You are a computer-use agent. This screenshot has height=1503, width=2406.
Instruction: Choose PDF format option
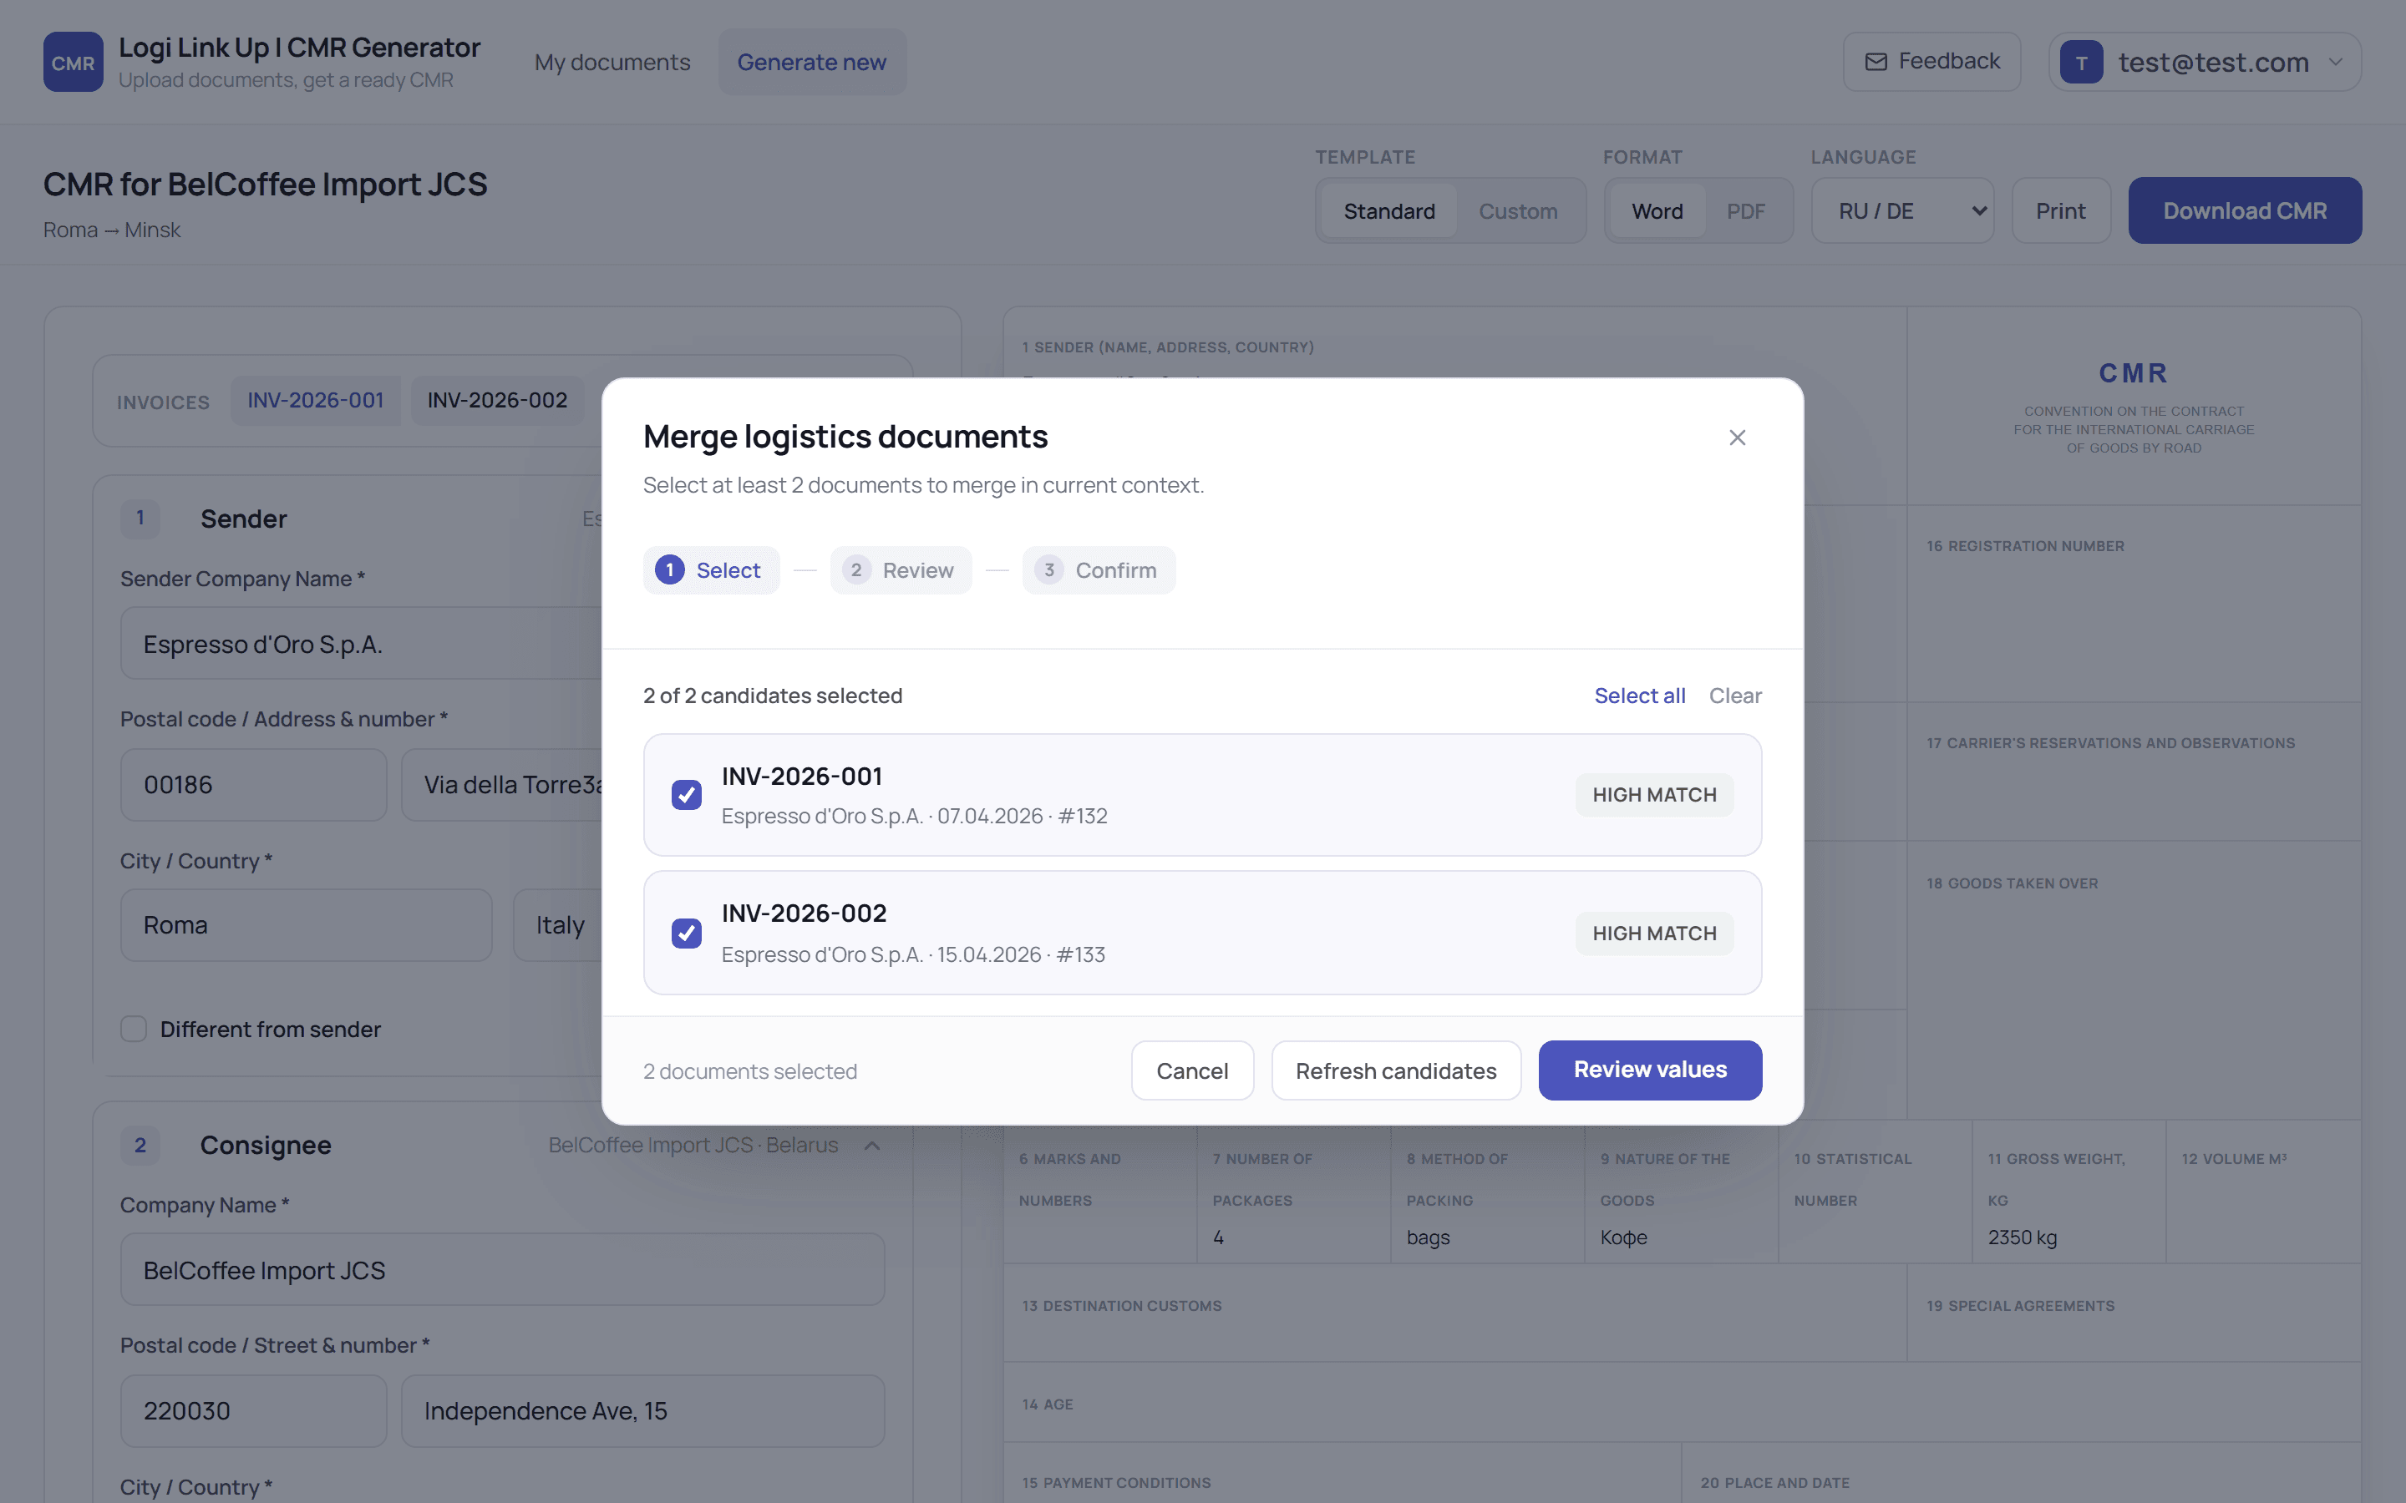point(1746,210)
